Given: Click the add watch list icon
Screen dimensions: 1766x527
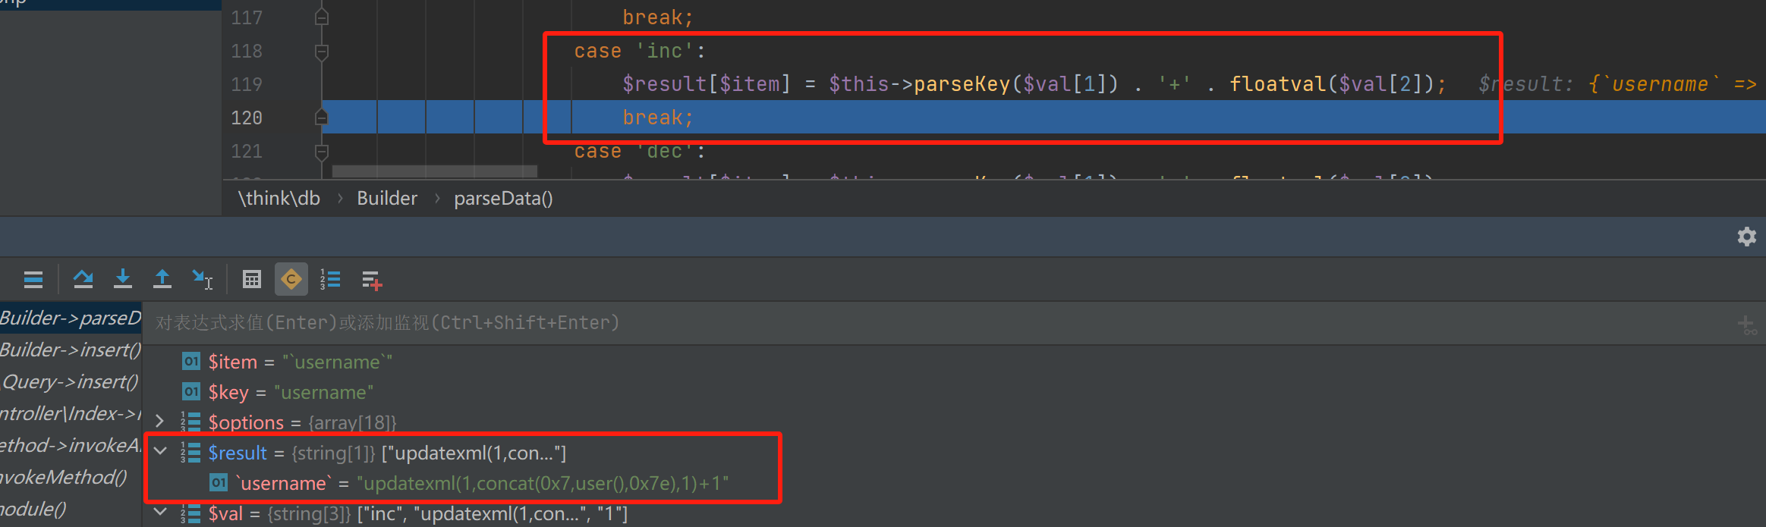Looking at the screenshot, I should point(371,280).
